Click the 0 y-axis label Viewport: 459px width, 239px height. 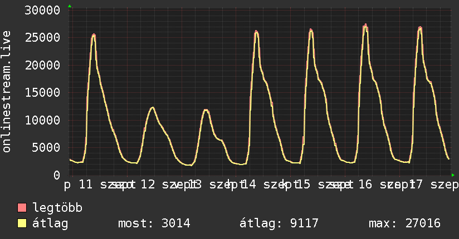(57, 175)
